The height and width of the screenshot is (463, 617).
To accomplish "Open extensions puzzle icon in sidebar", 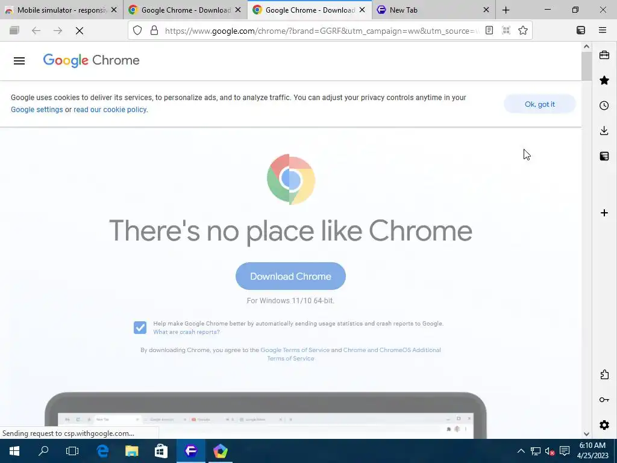I will (604, 374).
